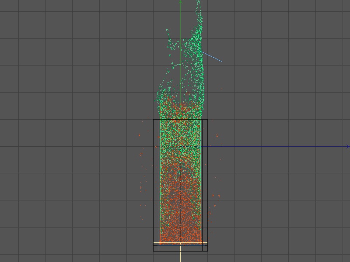
Task: Select the light-blue diagonal line beside the green plume
Action: [x=211, y=56]
